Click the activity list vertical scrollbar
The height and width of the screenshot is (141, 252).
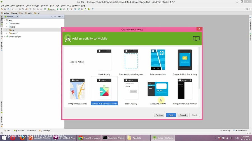[199, 68]
